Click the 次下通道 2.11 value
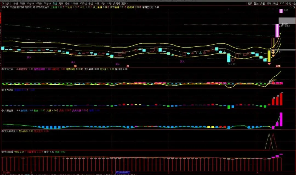 (x=118, y=7)
